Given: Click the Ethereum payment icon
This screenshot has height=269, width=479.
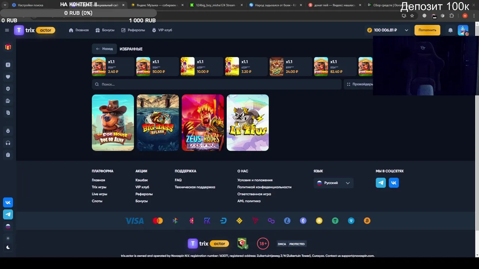Looking at the screenshot, I should tap(303, 221).
